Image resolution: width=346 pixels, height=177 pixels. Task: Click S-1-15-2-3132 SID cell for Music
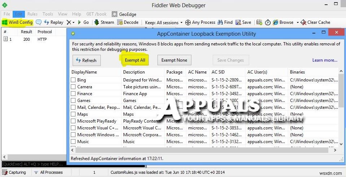pos(226,141)
